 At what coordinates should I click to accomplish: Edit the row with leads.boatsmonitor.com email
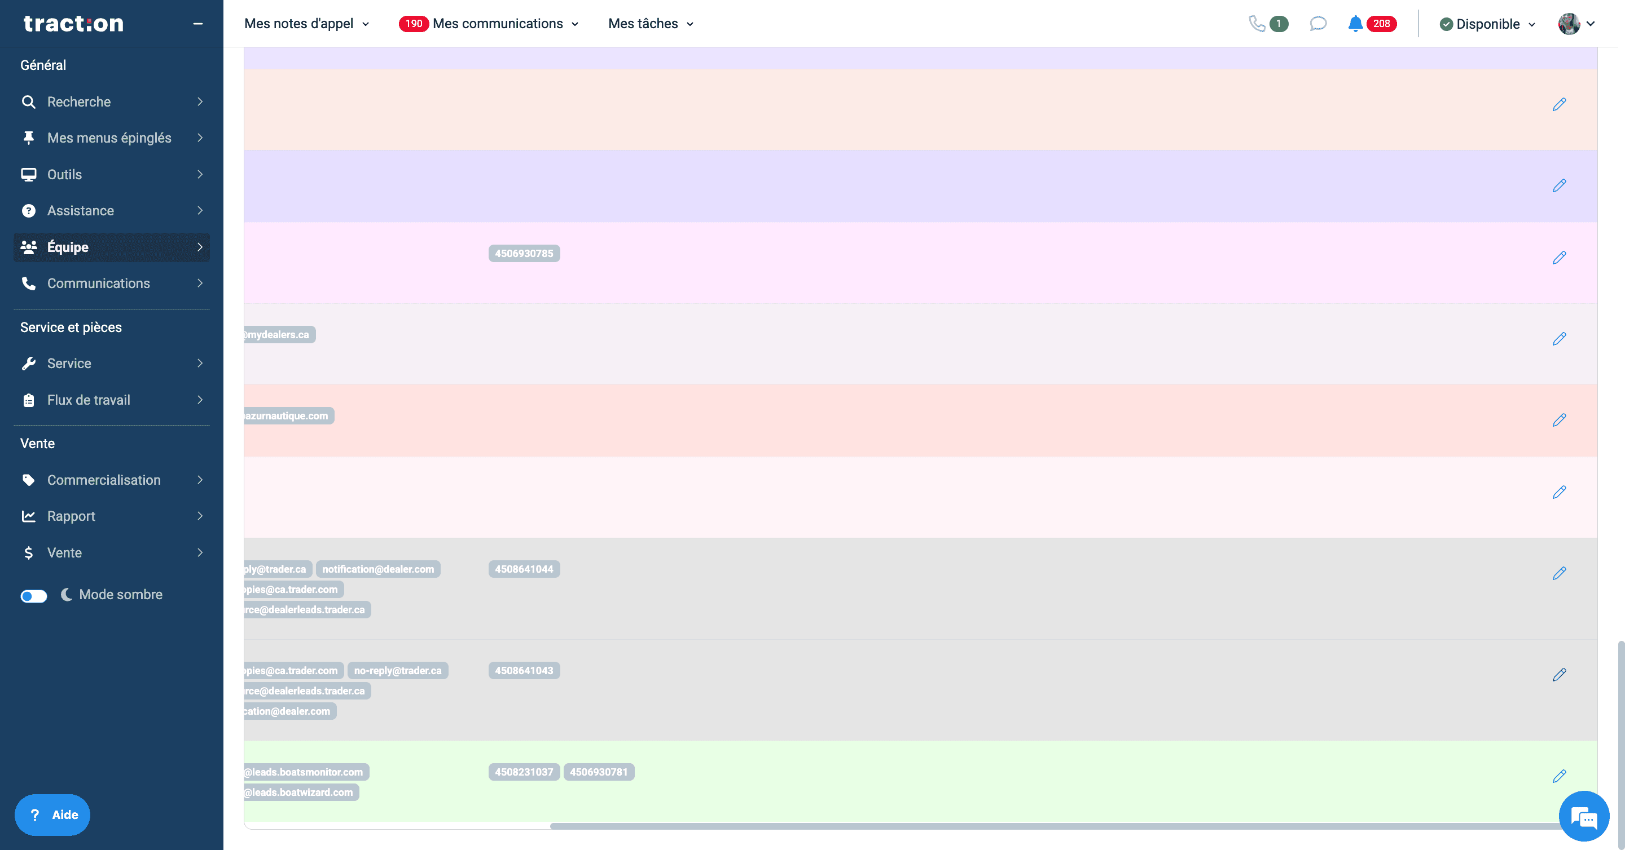tap(1559, 776)
